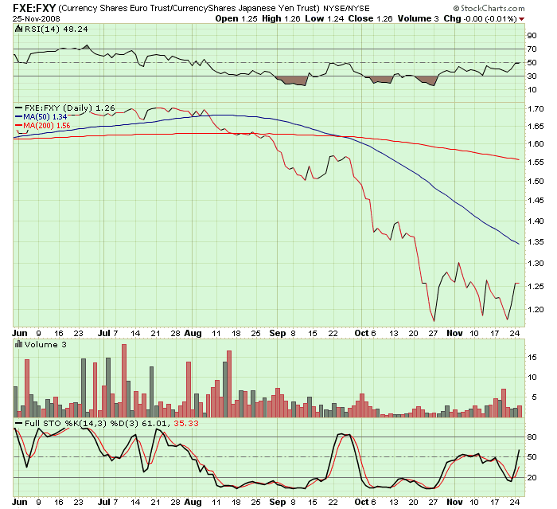
Task: Click the 1.50 price axis label
Action: coord(536,182)
